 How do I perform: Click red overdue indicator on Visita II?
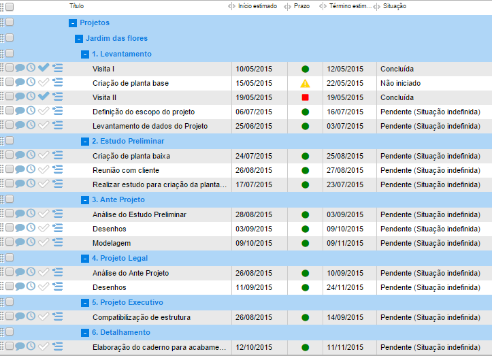[305, 97]
